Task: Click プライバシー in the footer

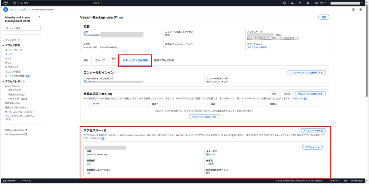Action: (334, 181)
